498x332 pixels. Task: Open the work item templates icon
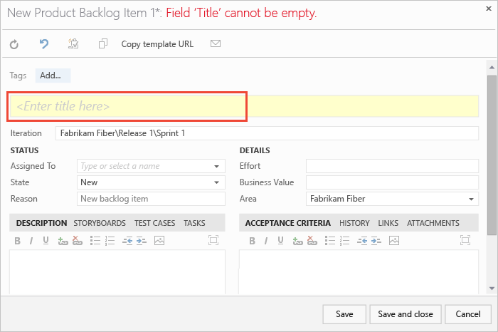pyautogui.click(x=73, y=43)
